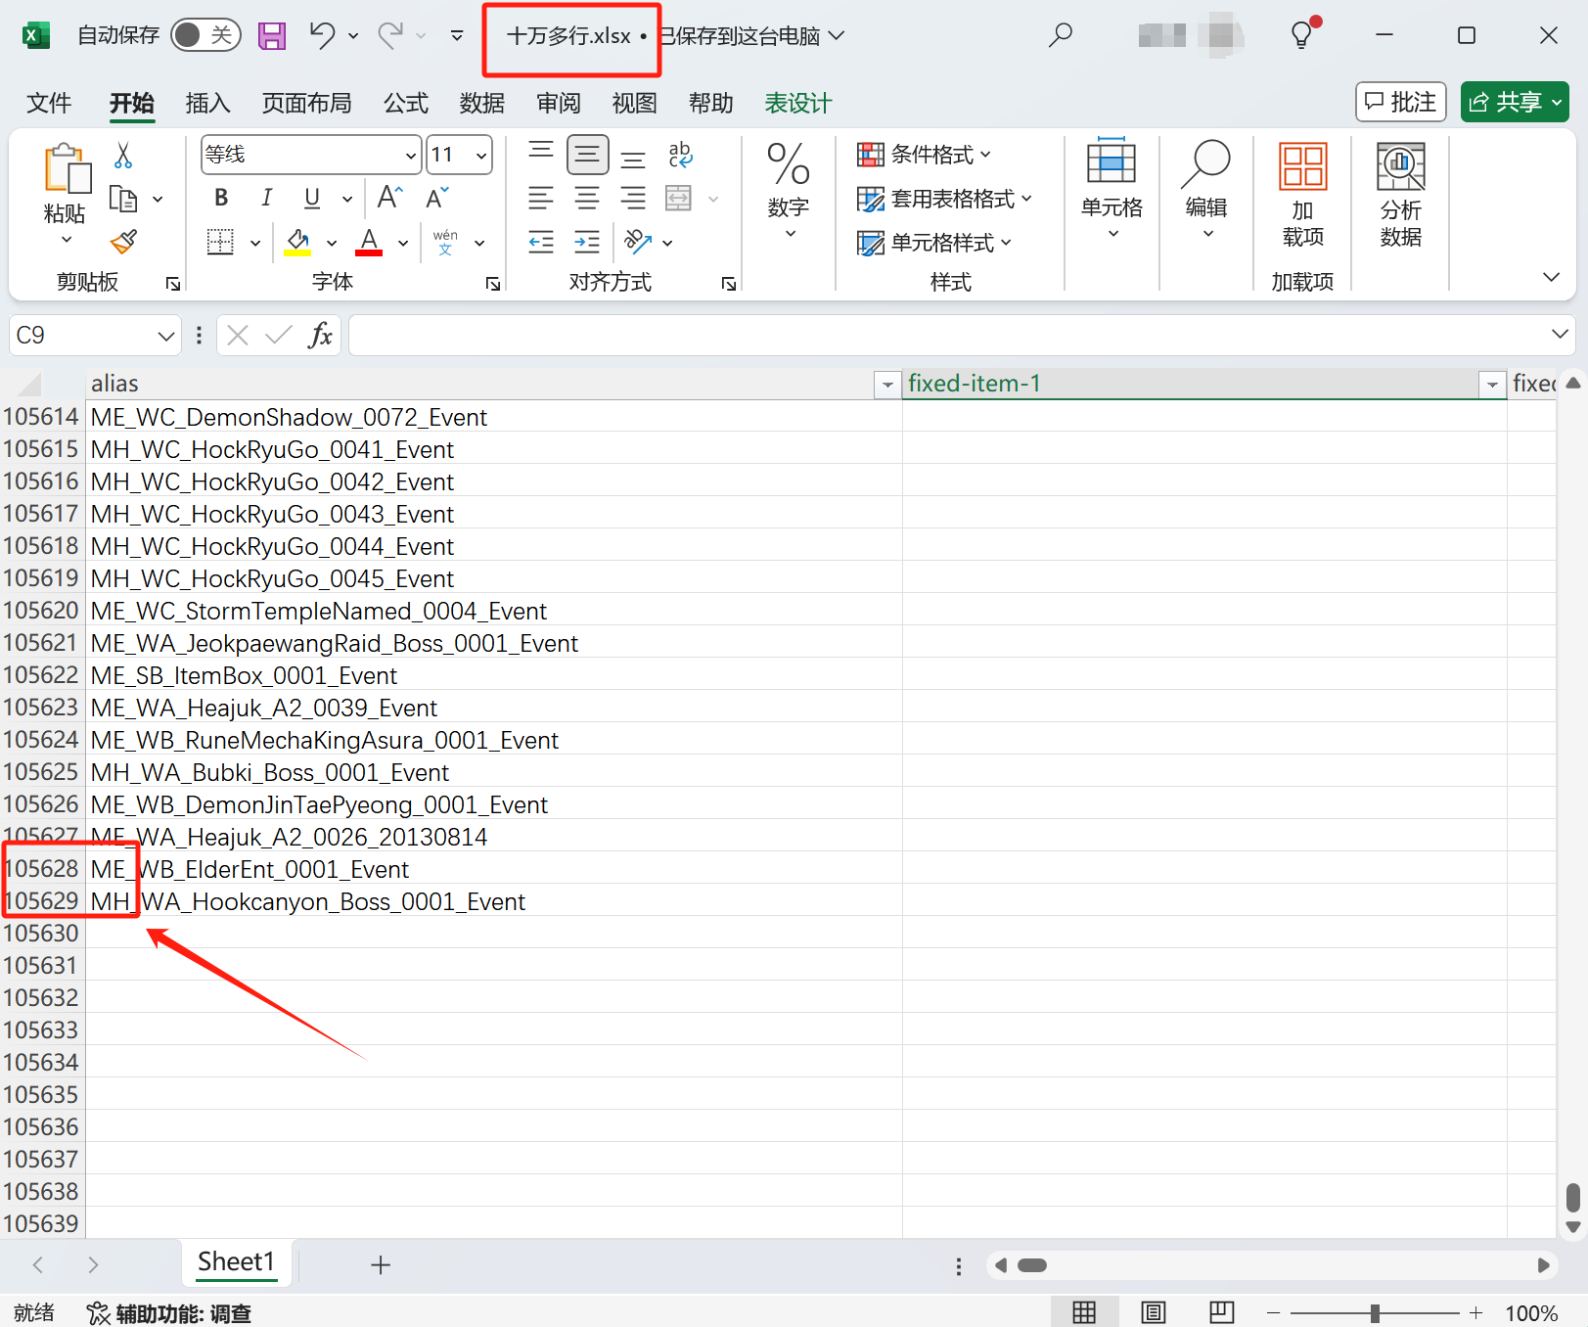Screen dimensions: 1588x1327
Task: Click the zoom slider handle
Action: coord(1375,1312)
